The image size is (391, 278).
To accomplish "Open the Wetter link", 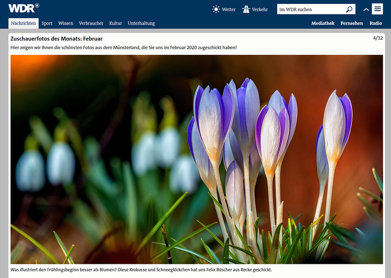I will 229,9.
